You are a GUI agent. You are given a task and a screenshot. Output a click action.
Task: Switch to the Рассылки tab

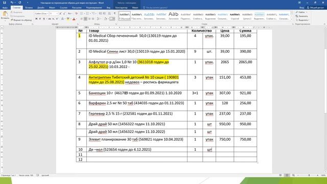coord(77,8)
